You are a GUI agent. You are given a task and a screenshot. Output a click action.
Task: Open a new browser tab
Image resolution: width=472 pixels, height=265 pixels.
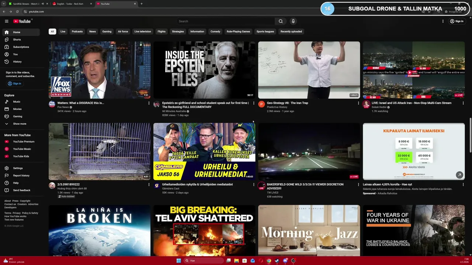pos(142,4)
